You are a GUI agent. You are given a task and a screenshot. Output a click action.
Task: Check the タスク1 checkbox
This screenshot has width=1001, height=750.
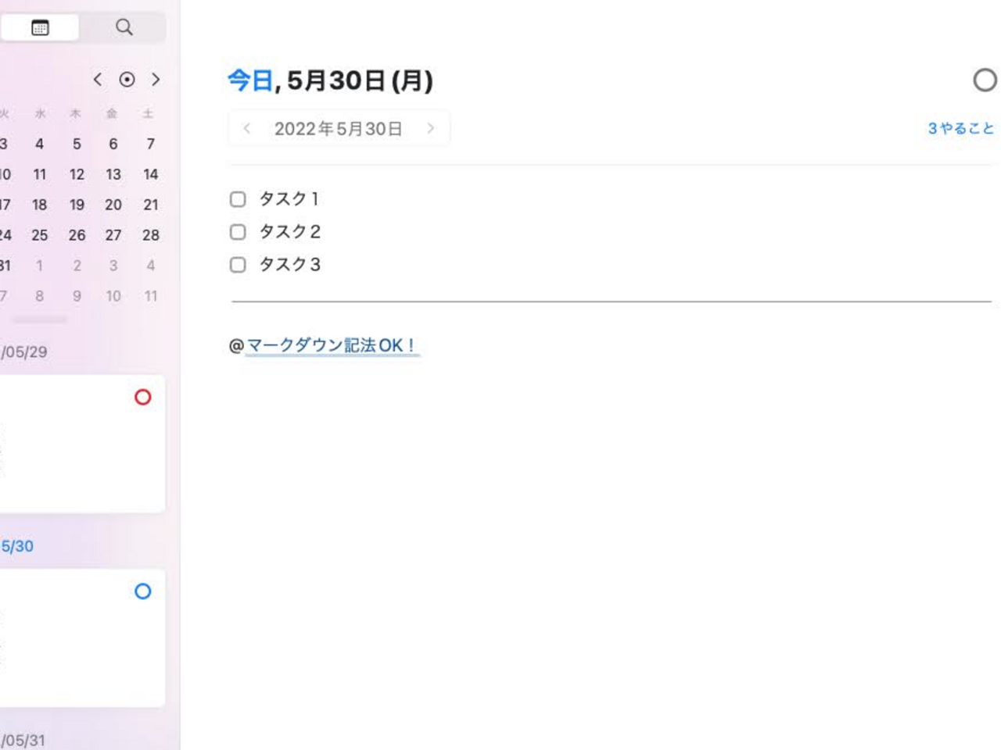point(238,199)
